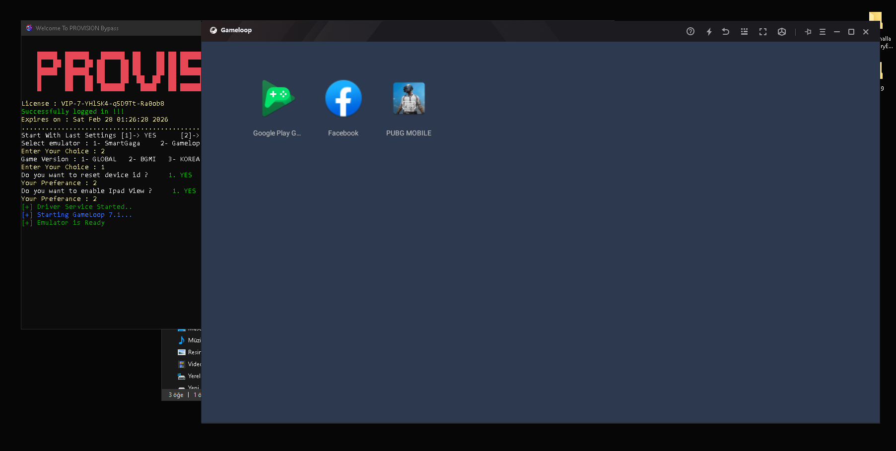Click the Provision Bypass window icon
This screenshot has width=896, height=451.
(x=29, y=28)
